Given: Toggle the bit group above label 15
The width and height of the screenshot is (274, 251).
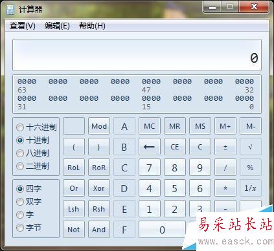Looking at the screenshot, I should [x=151, y=98].
